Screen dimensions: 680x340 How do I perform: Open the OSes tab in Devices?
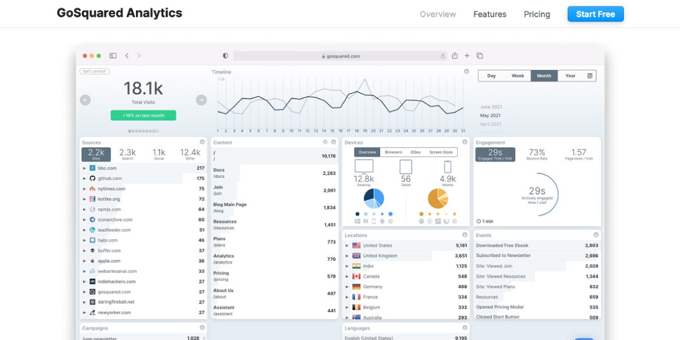[x=415, y=152]
